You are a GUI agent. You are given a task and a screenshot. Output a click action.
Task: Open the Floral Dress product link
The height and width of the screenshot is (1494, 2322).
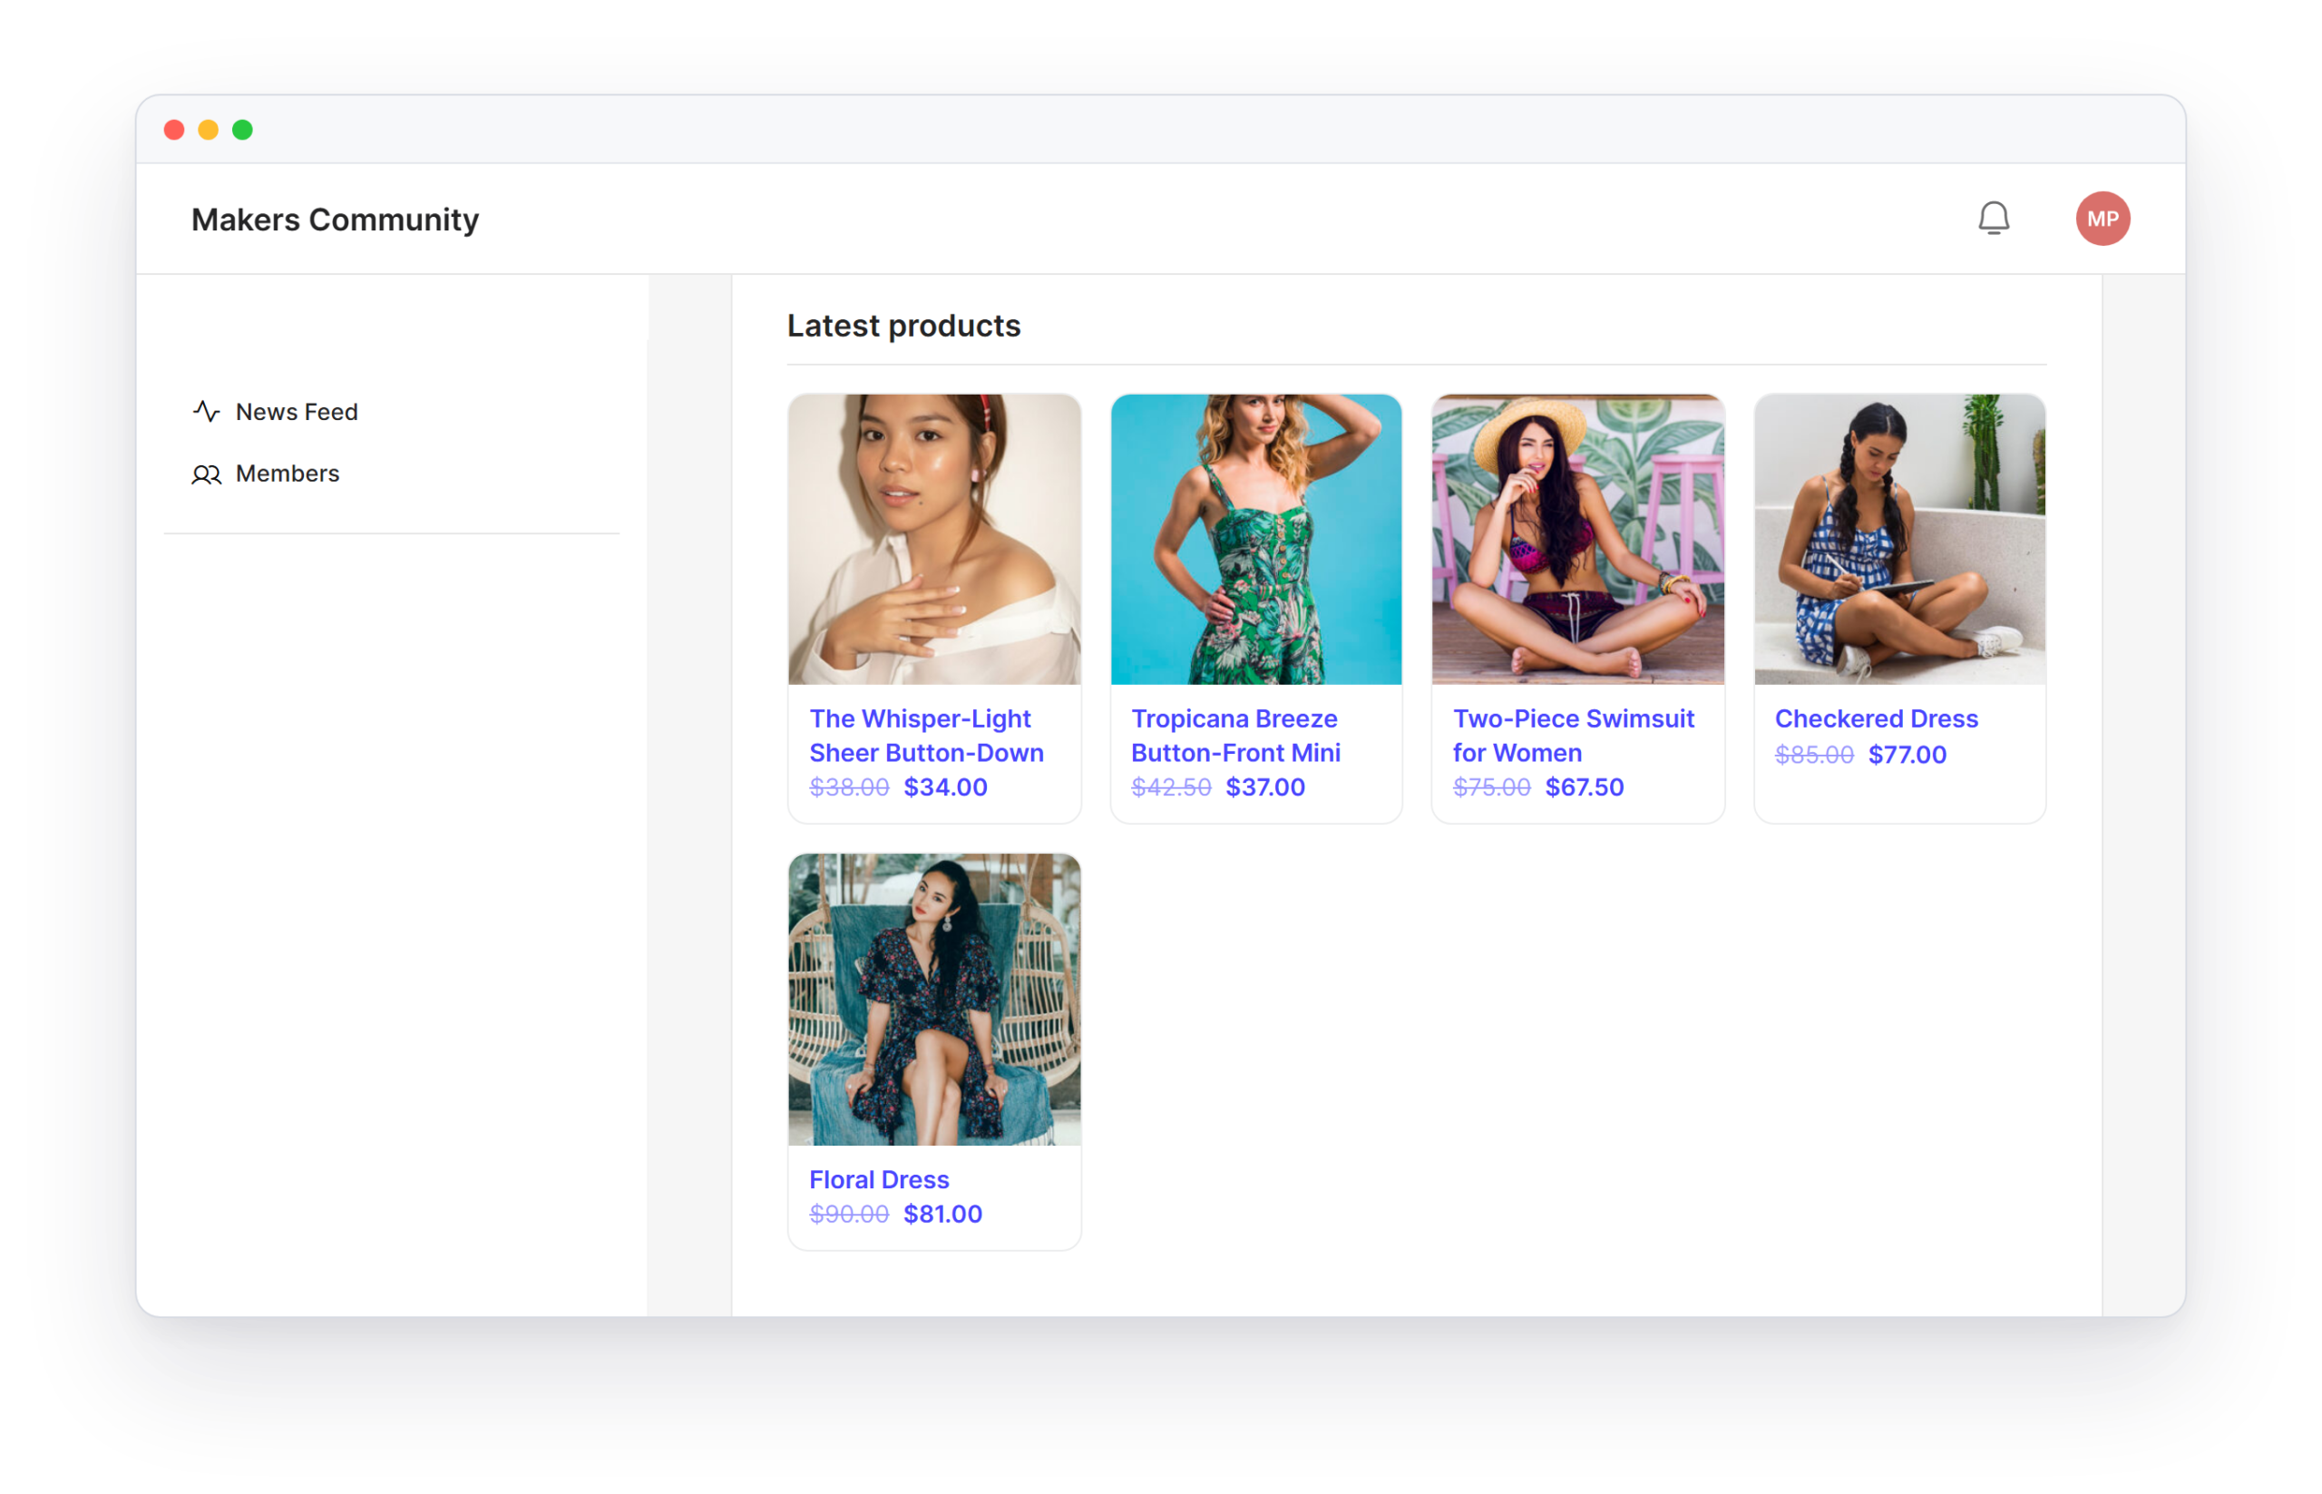pos(879,1179)
